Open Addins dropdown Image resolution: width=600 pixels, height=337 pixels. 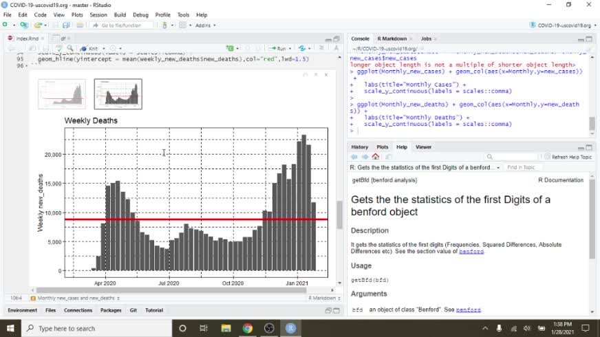206,25
